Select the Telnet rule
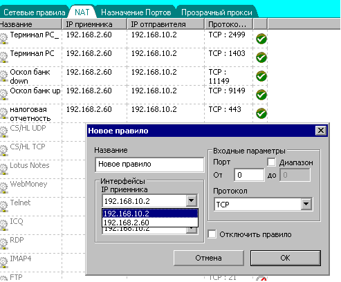 (x=20, y=203)
